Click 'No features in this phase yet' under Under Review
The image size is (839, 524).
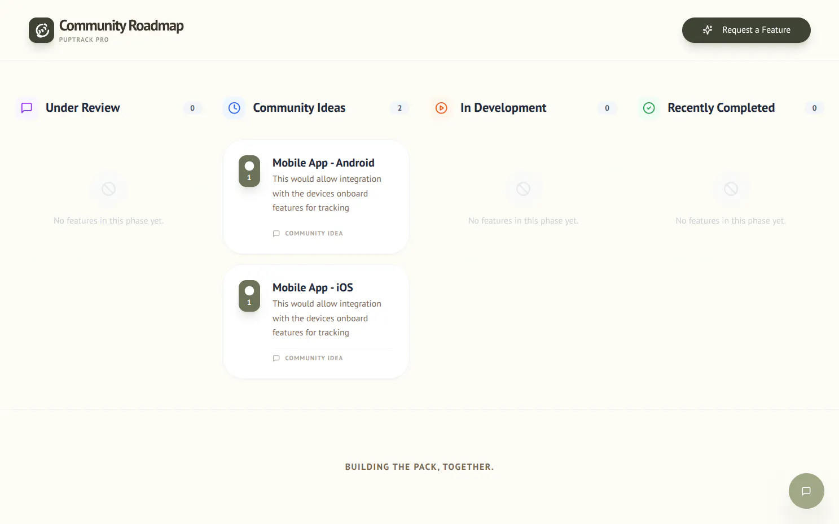click(109, 221)
